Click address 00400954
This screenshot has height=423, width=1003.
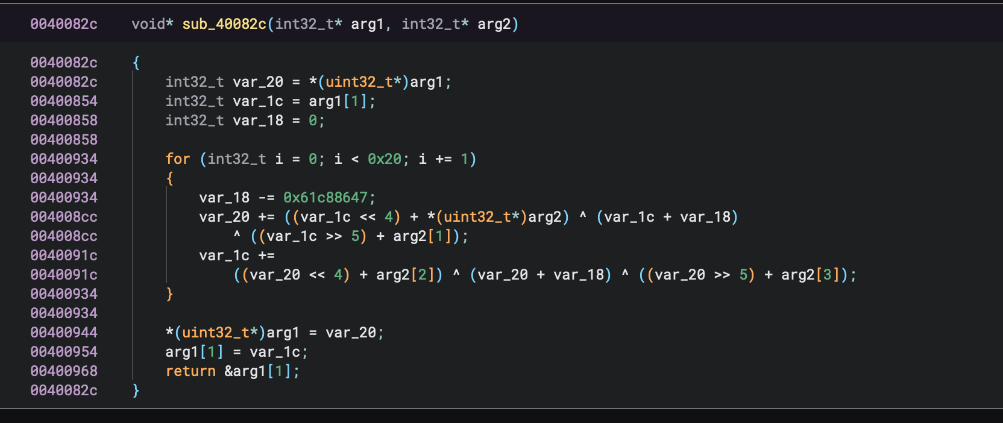pos(64,352)
